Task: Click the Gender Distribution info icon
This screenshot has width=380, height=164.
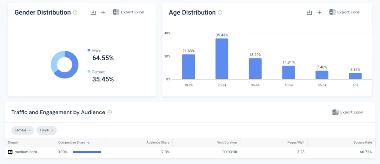Action: pyautogui.click(x=75, y=13)
